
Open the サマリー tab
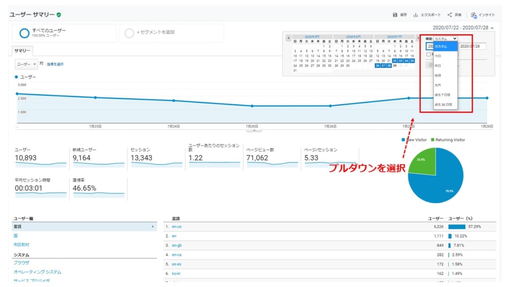pos(22,51)
